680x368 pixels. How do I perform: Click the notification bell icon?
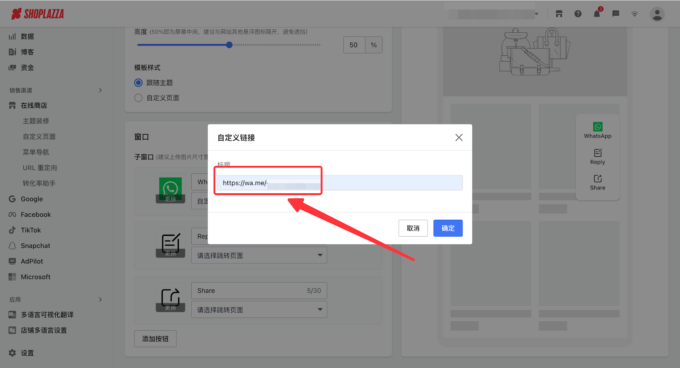click(597, 14)
